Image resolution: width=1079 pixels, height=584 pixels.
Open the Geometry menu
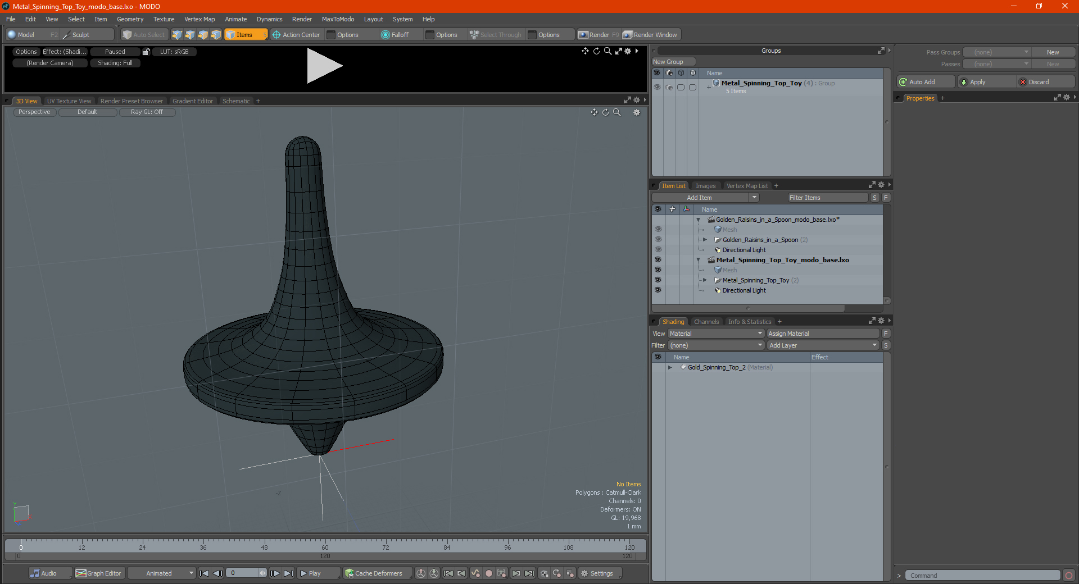[130, 19]
